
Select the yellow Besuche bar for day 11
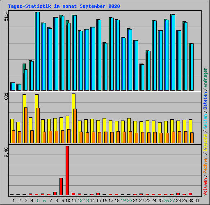pos(73,118)
